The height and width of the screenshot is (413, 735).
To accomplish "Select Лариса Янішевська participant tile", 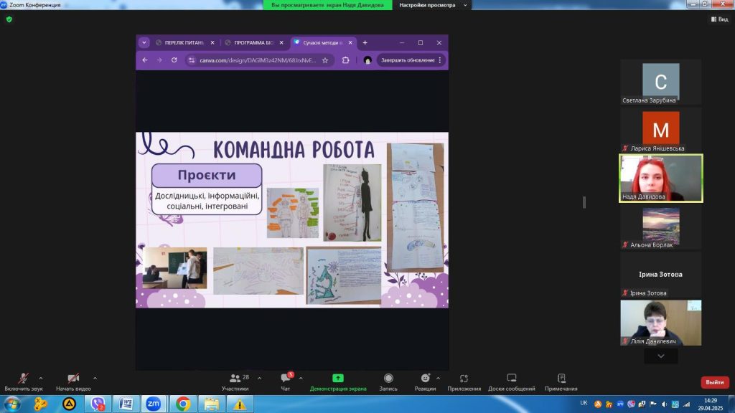I will tap(660, 130).
